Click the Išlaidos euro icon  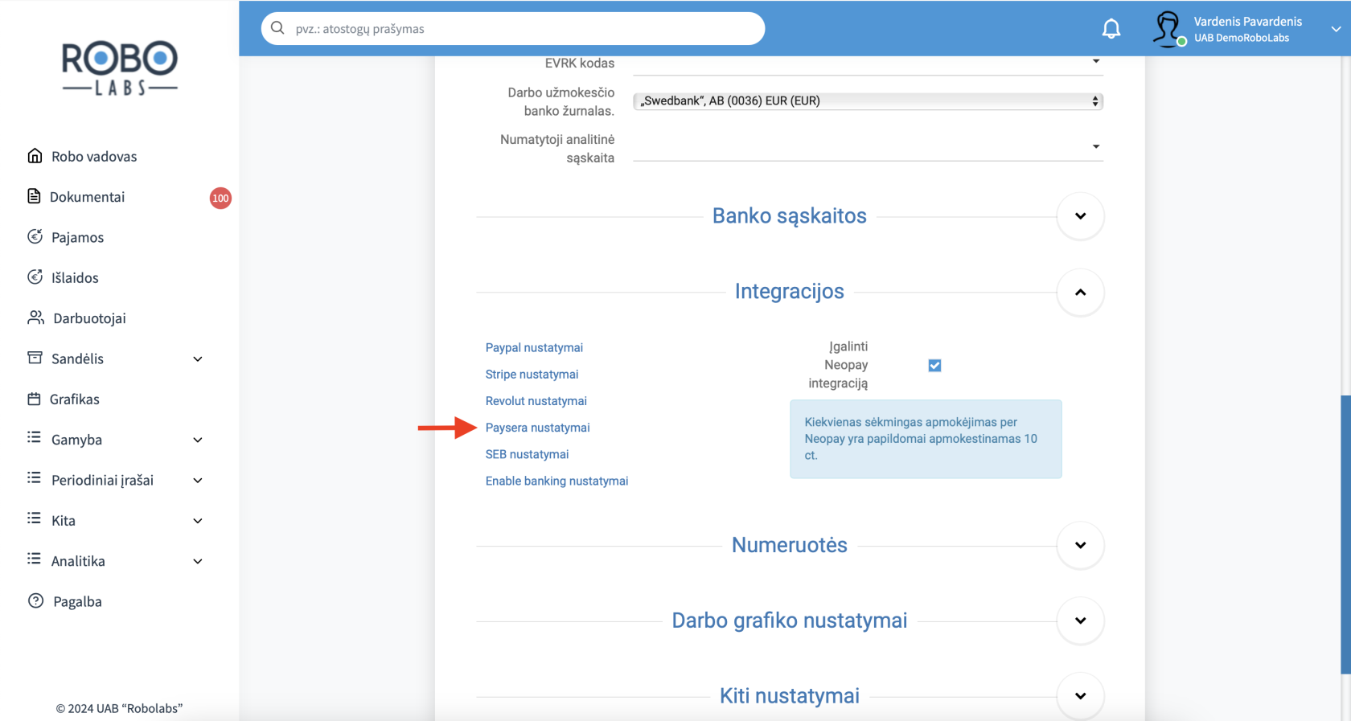click(x=35, y=277)
